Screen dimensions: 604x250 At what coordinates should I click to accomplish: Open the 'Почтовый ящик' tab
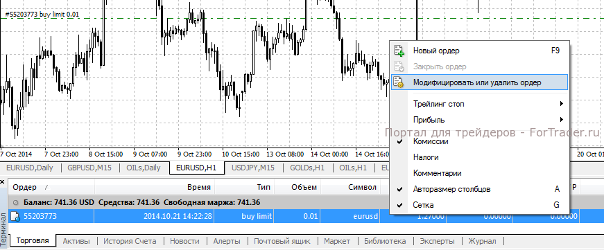(282, 241)
